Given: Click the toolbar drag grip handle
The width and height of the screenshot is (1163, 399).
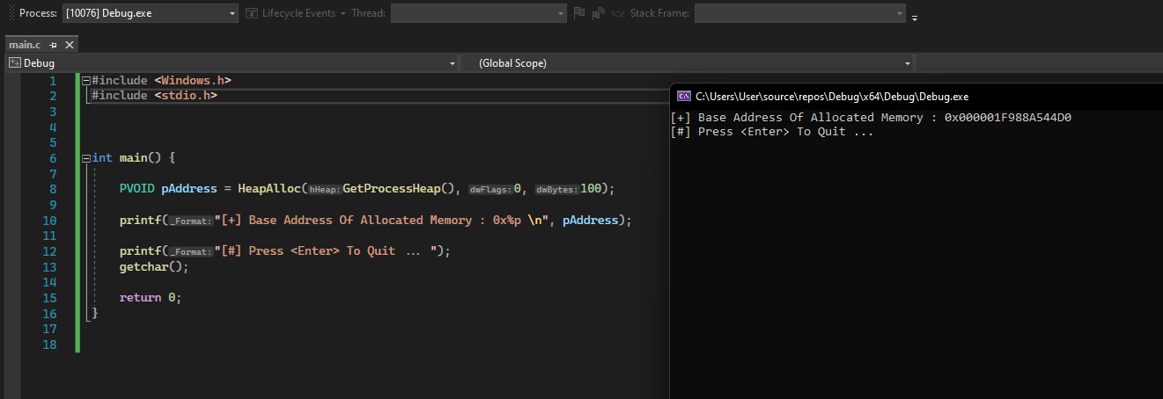Looking at the screenshot, I should pos(10,13).
